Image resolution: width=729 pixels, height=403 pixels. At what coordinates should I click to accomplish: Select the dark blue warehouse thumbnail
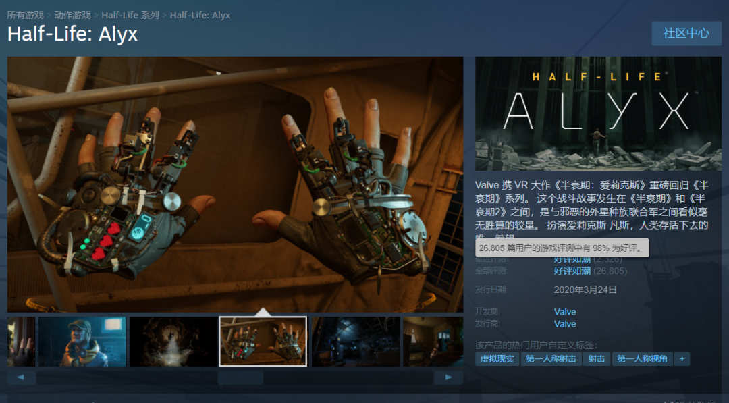point(356,342)
